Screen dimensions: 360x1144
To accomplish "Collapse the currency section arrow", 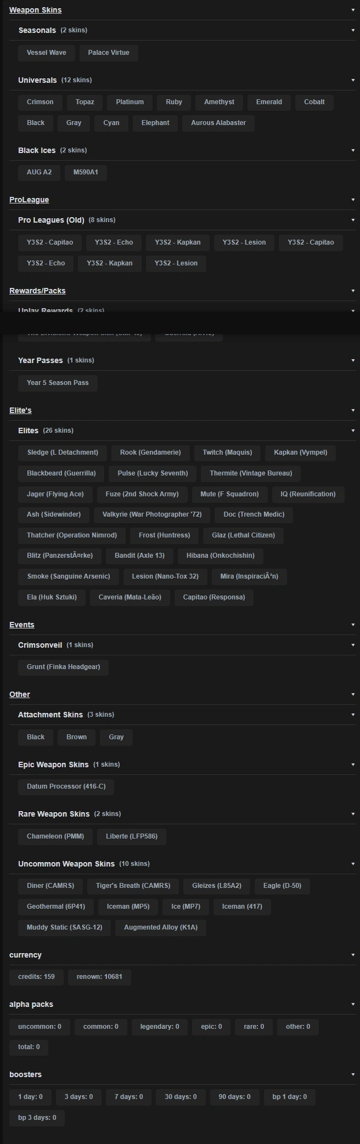I will point(353,955).
